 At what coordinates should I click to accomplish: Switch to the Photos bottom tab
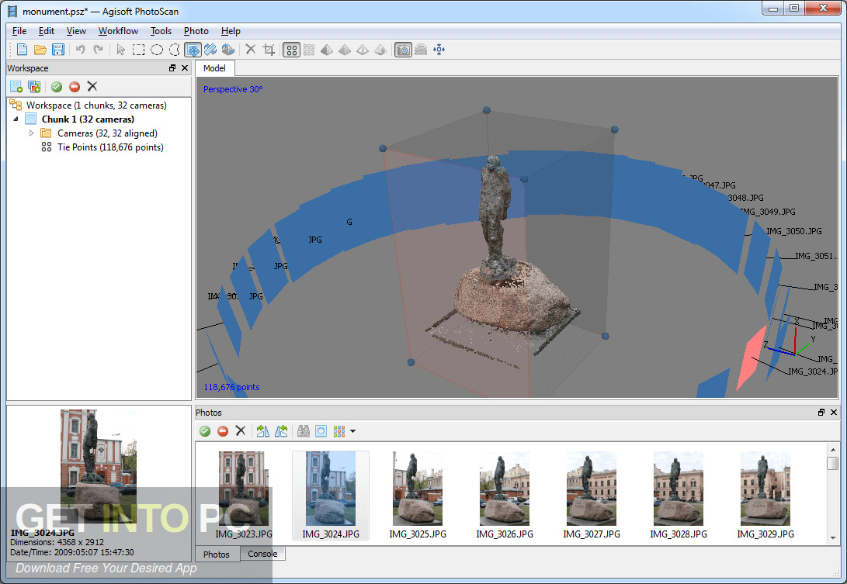[217, 555]
